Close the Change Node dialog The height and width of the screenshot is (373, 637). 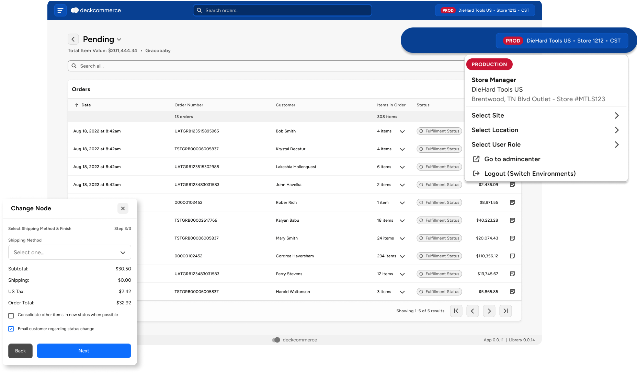[x=123, y=208]
